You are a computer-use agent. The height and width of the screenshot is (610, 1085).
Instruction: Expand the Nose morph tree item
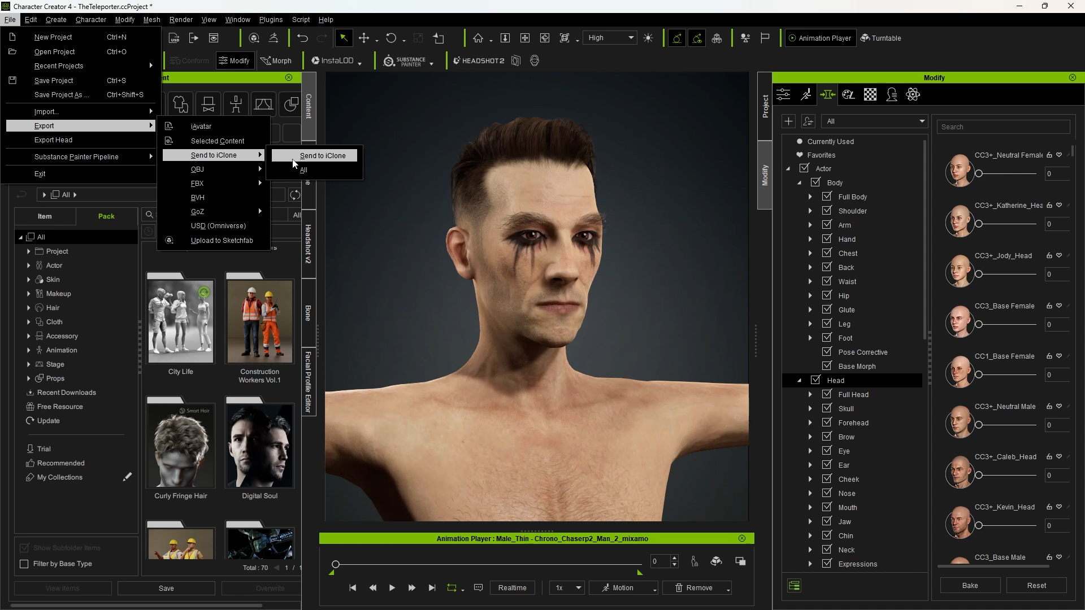click(810, 493)
